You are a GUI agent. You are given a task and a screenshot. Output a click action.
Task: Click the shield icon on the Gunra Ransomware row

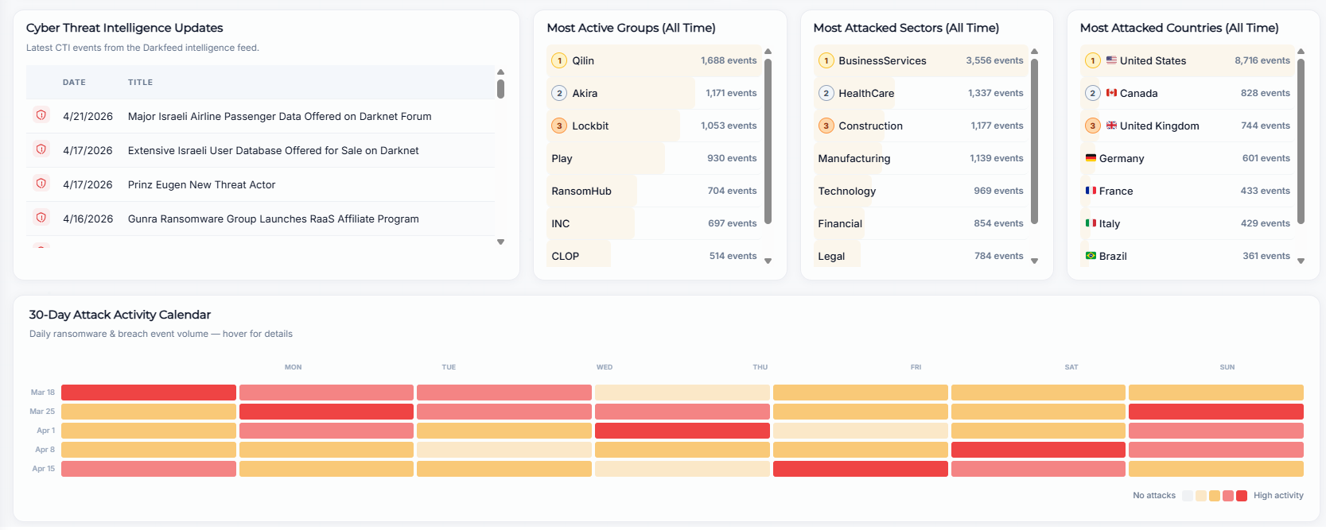(41, 218)
